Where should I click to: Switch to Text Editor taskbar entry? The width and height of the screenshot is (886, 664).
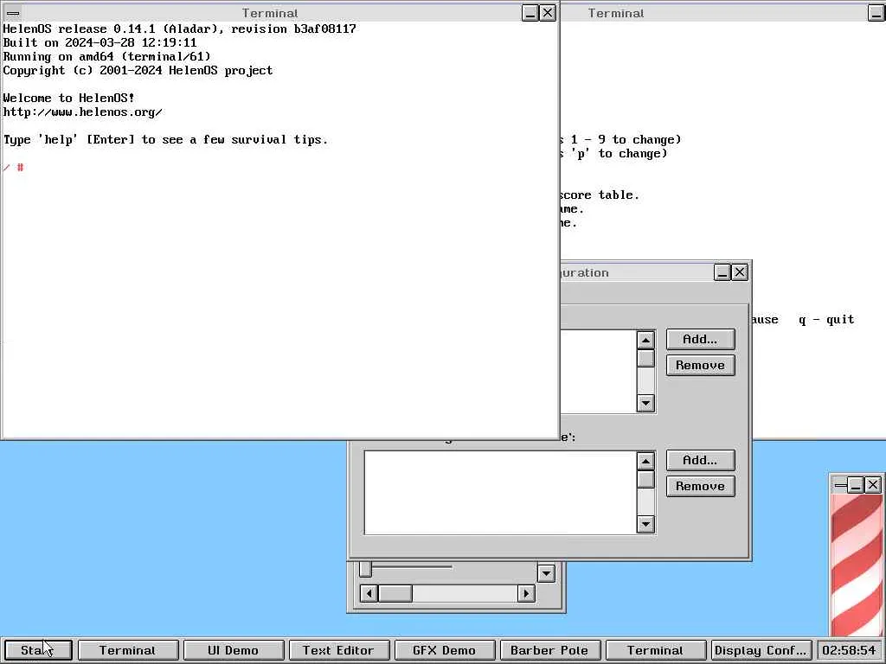click(338, 650)
